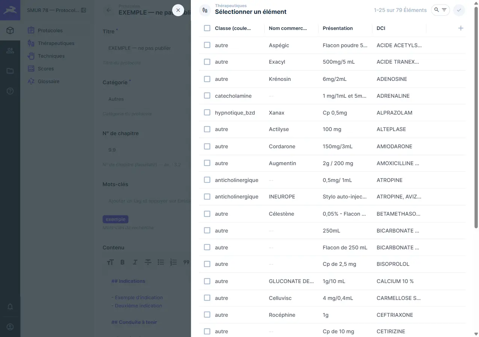Close the selection drawer with X button
The width and height of the screenshot is (479, 337).
pyautogui.click(x=178, y=10)
